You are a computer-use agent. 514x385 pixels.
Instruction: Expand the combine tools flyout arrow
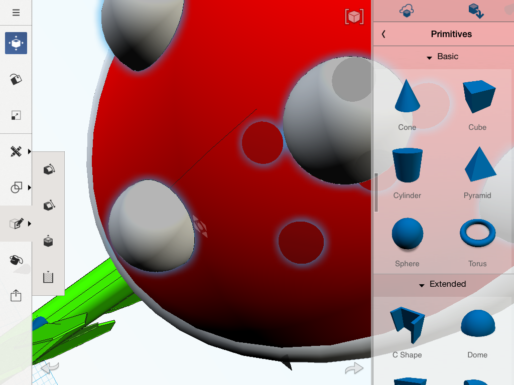coord(30,187)
